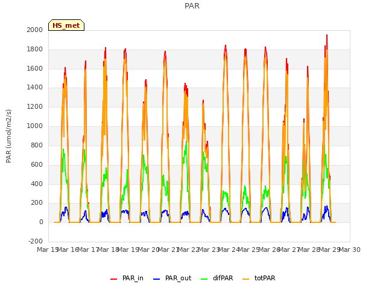The width and height of the screenshot is (386, 290).
Task: Select the HS_met annotation label
Action: click(66, 25)
